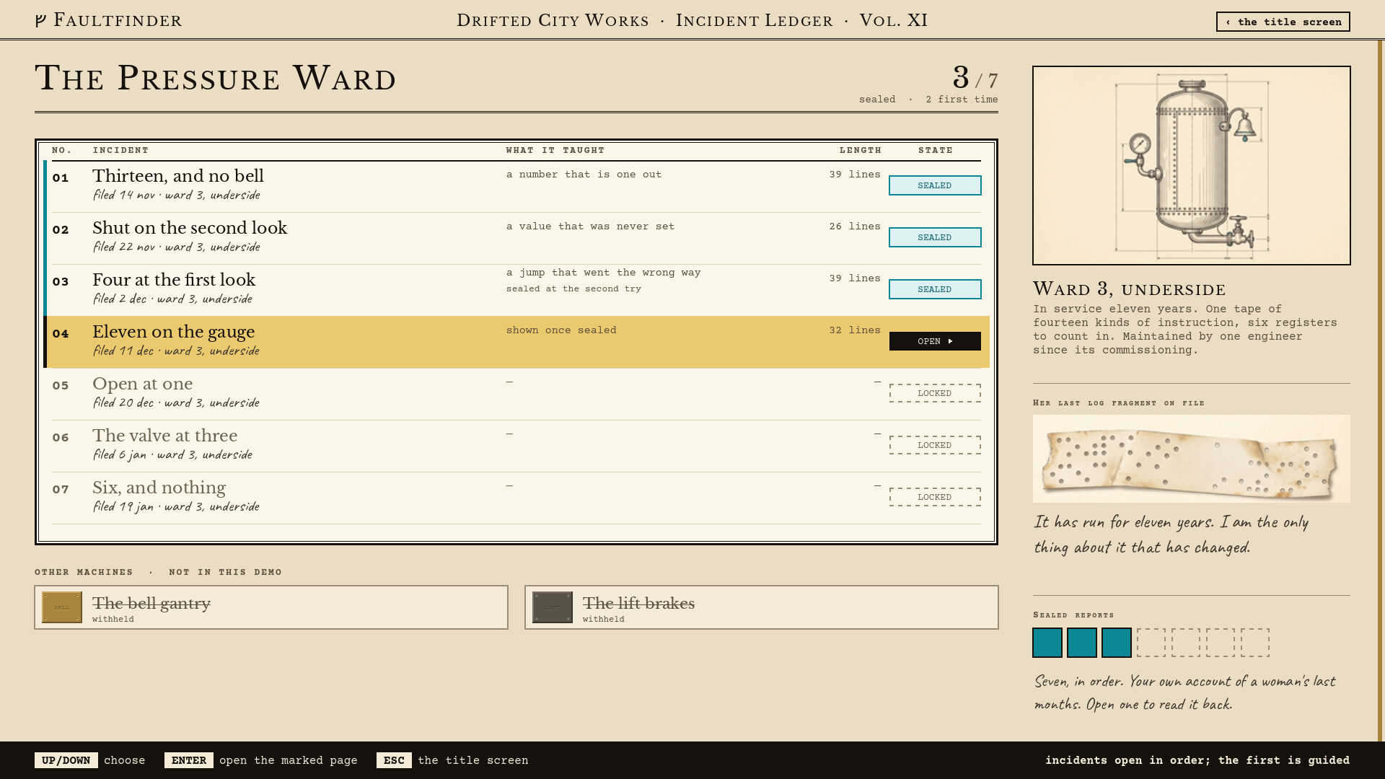
Task: Click LOCKED badge for Open at one
Action: pyautogui.click(x=935, y=393)
